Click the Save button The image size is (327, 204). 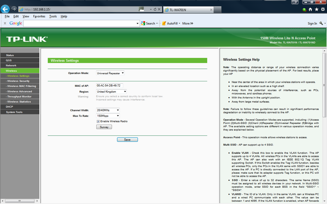pyautogui.click(x=127, y=140)
